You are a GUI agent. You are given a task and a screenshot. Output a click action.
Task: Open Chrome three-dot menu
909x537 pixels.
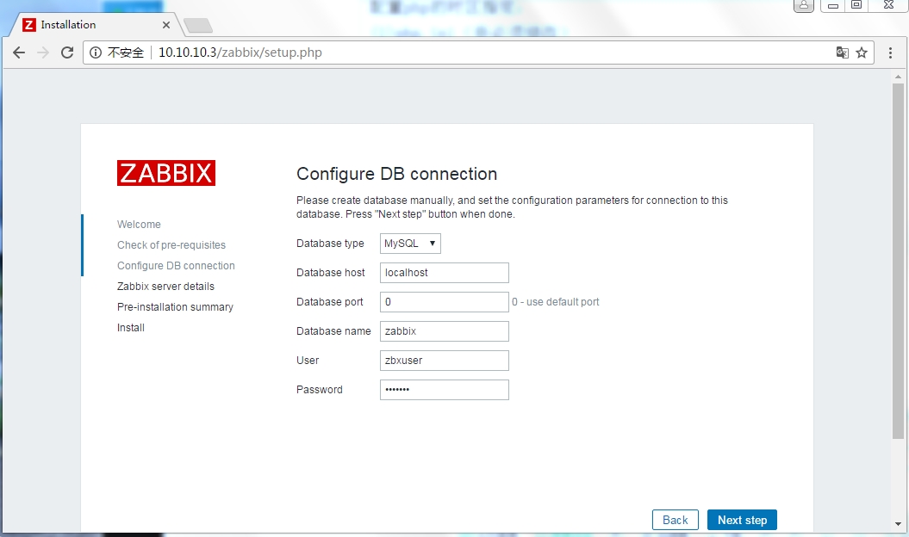[890, 52]
